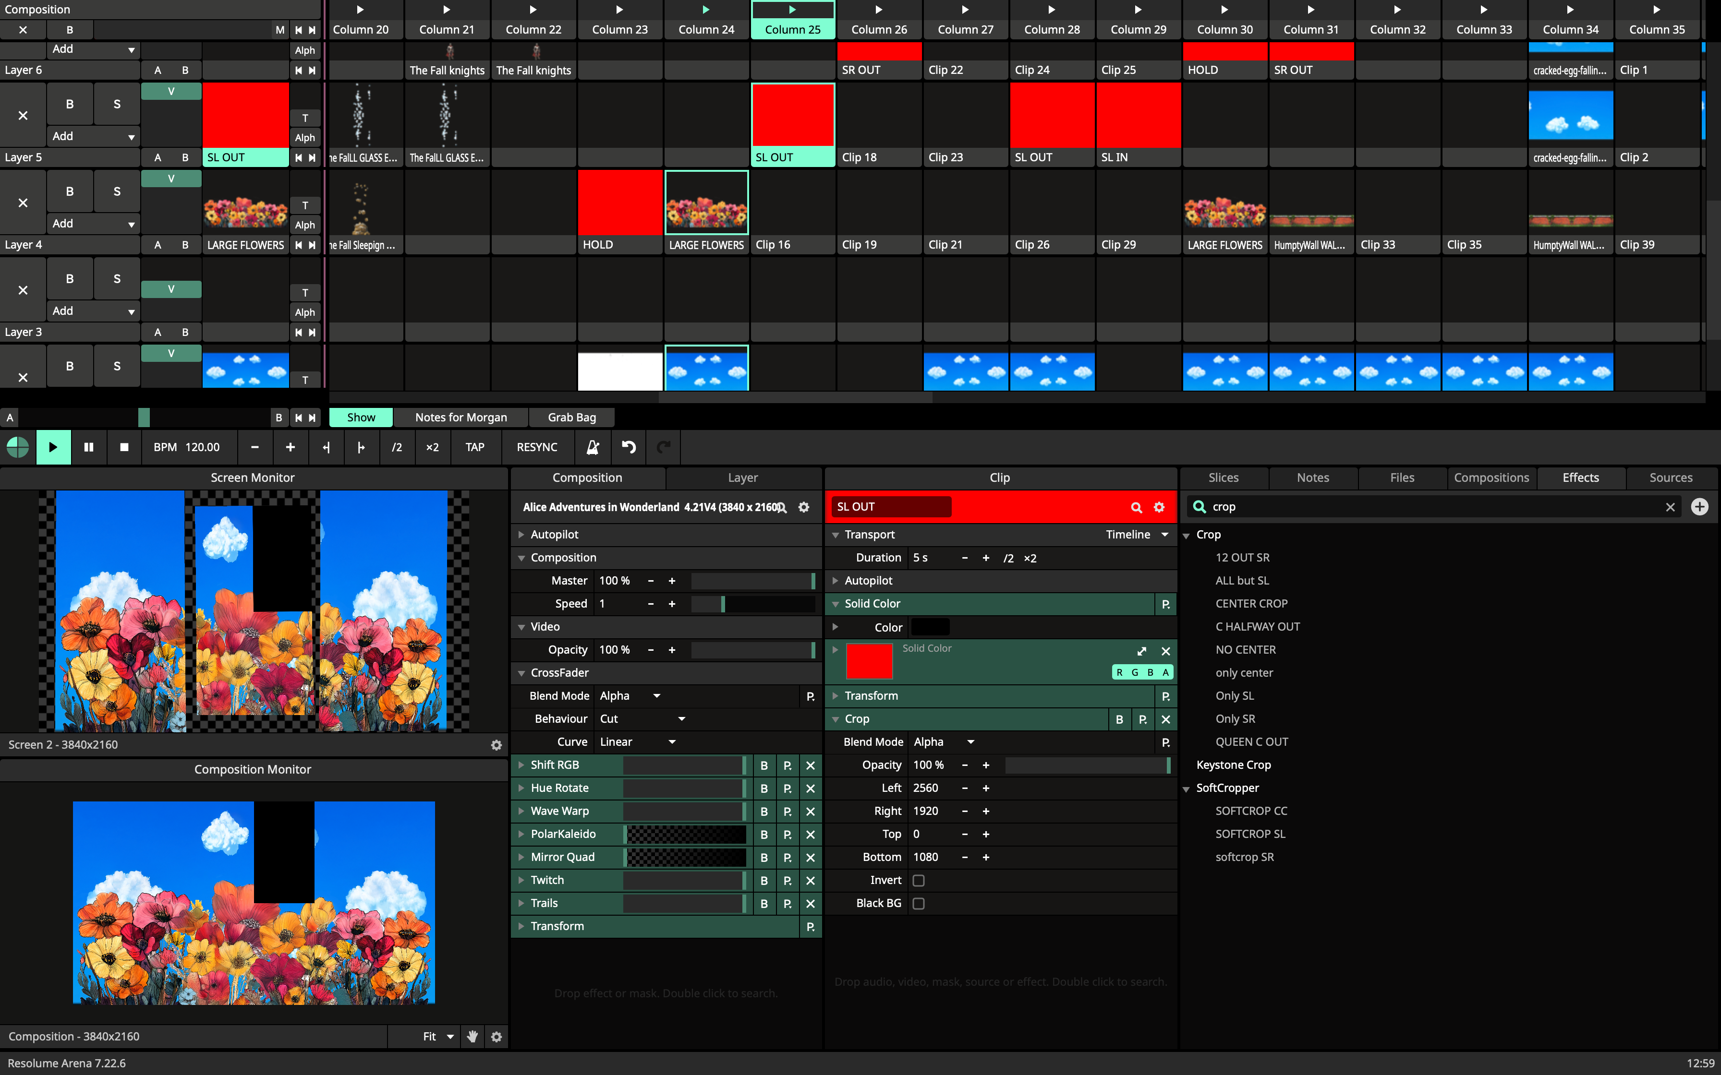Click the stop playback button
Screen dimensions: 1721x1075
[x=124, y=447]
